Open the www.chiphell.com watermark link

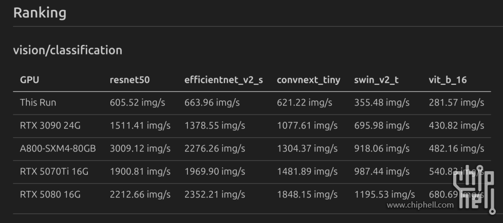click(420, 206)
